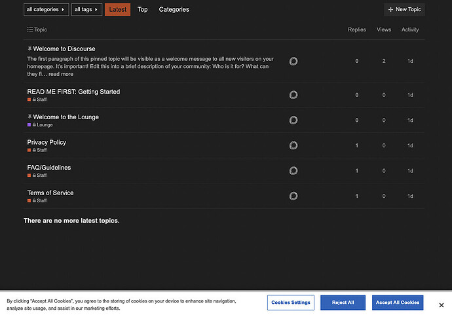Reject All cookies
The image size is (452, 317).
pos(343,303)
